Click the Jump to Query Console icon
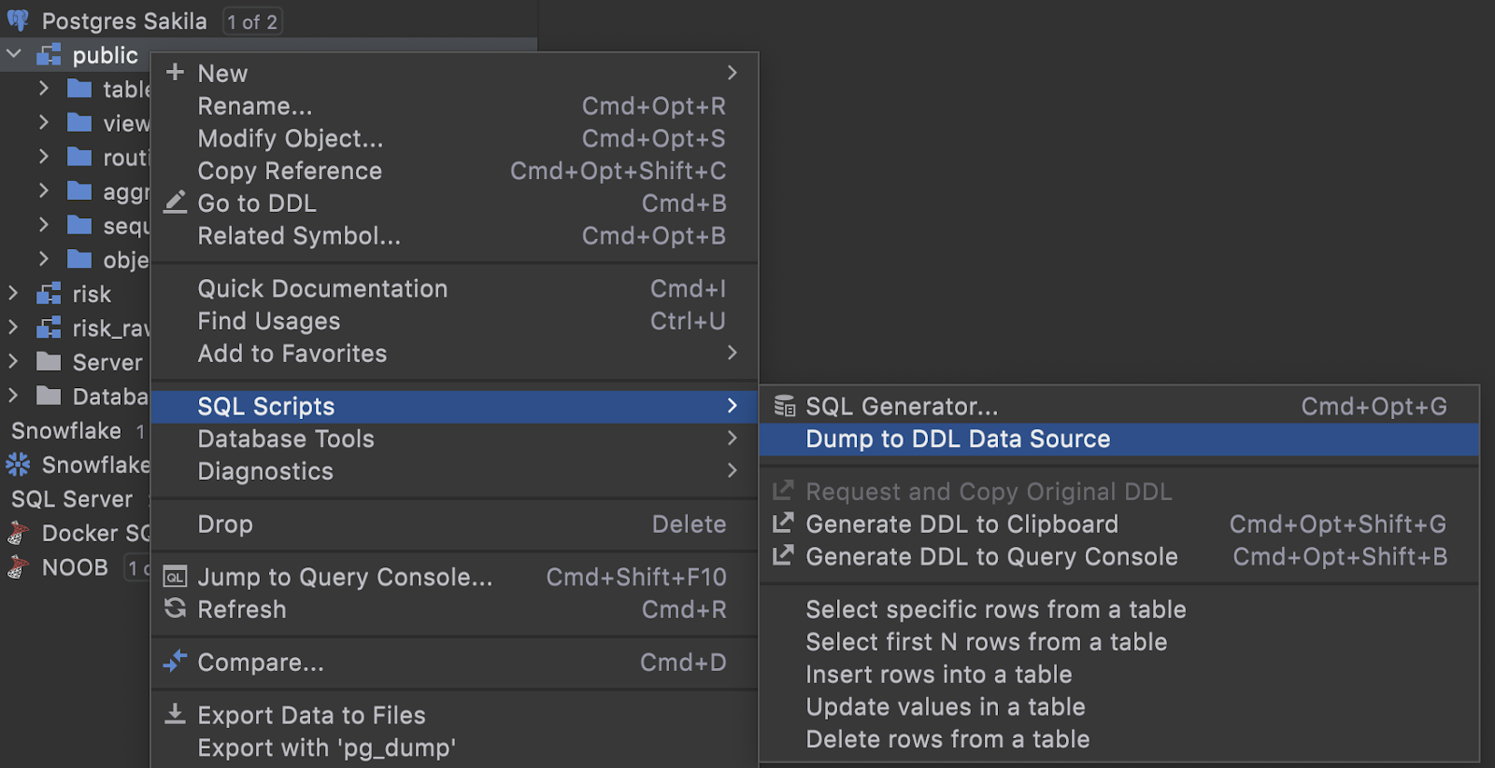1495x768 pixels. pyautogui.click(x=175, y=577)
